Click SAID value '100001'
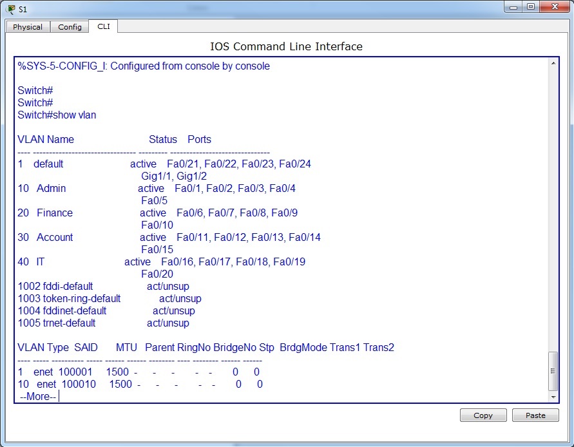The image size is (574, 447). click(75, 372)
